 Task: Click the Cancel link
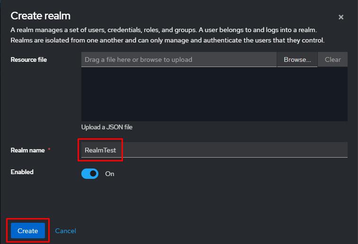pyautogui.click(x=65, y=231)
